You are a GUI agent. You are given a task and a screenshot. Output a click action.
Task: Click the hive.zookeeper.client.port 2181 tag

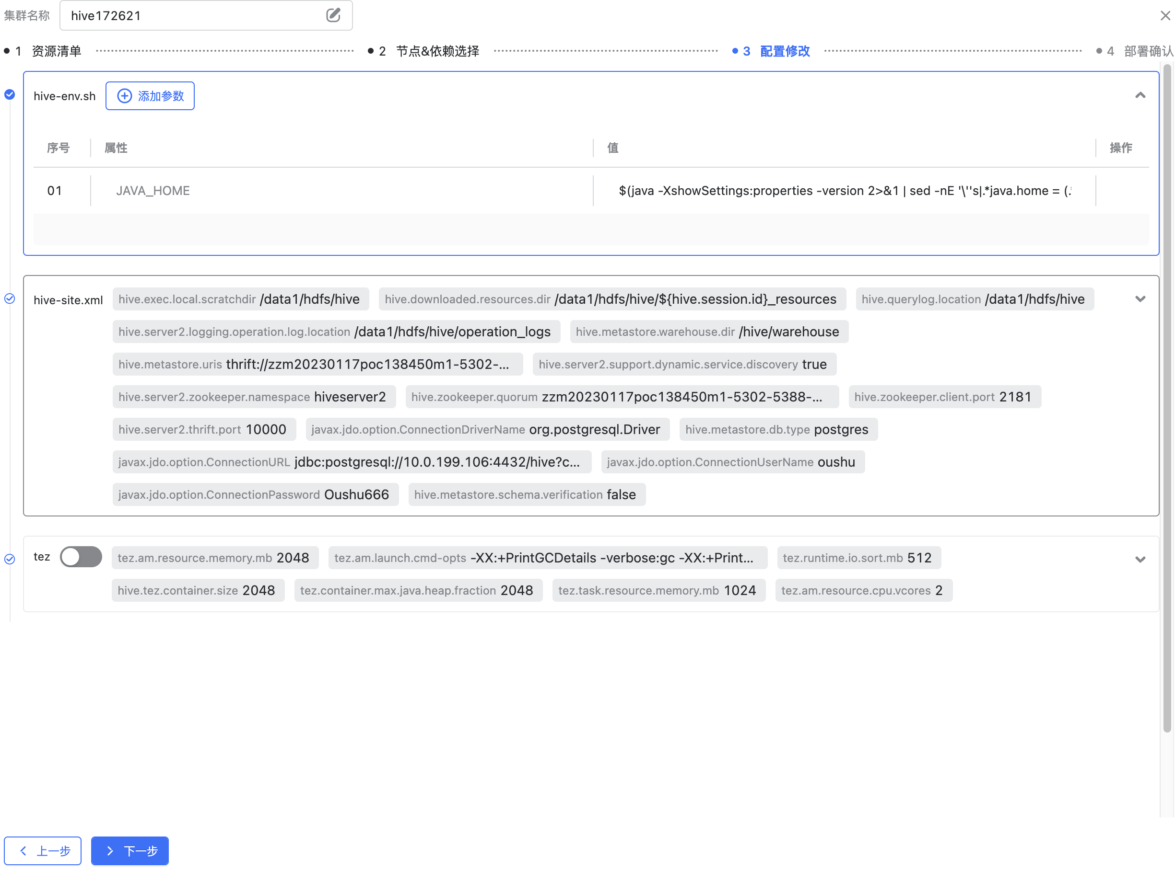[944, 397]
